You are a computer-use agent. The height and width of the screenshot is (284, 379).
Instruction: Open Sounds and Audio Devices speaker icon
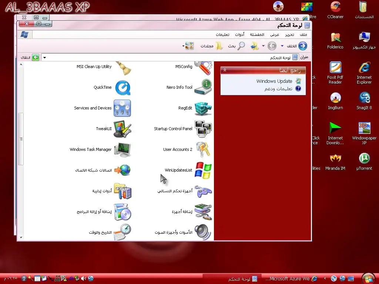[203, 232]
